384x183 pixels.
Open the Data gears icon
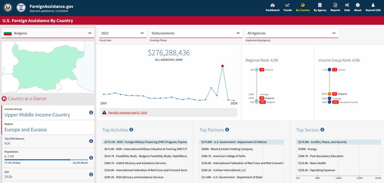click(x=347, y=5)
